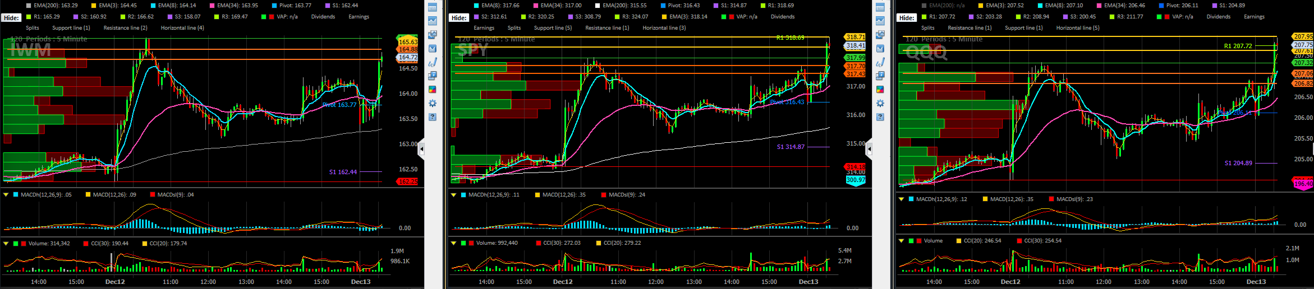Click the calendar/timeframe icon in SPY chart sidebar
The height and width of the screenshot is (289, 1314).
coord(880,7)
